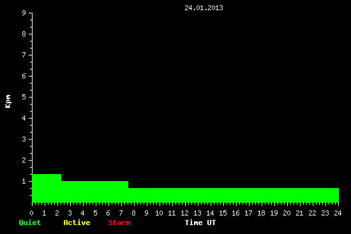The width and height of the screenshot is (351, 234).
Task: Click the 9 on the Kpm axis
Action: pyautogui.click(x=24, y=13)
